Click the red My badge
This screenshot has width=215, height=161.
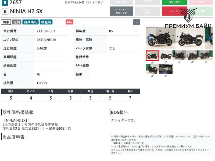click(x=69, y=22)
